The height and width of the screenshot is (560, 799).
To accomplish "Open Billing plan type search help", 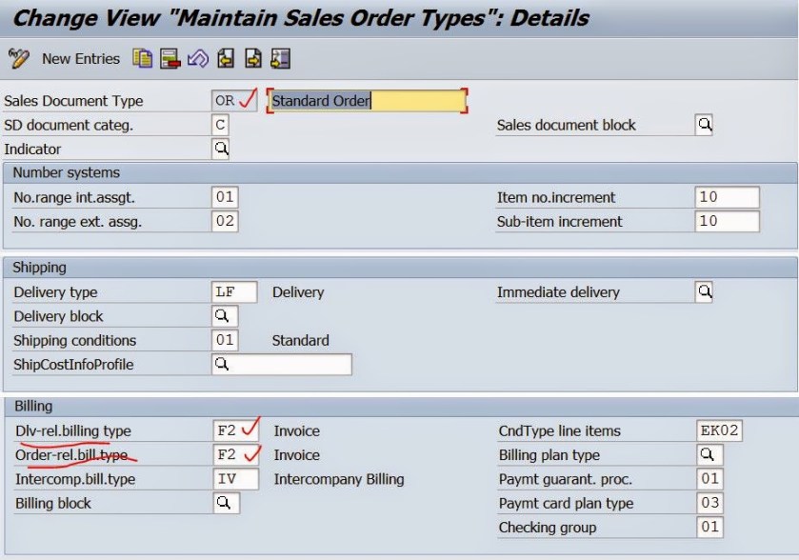I will [708, 455].
